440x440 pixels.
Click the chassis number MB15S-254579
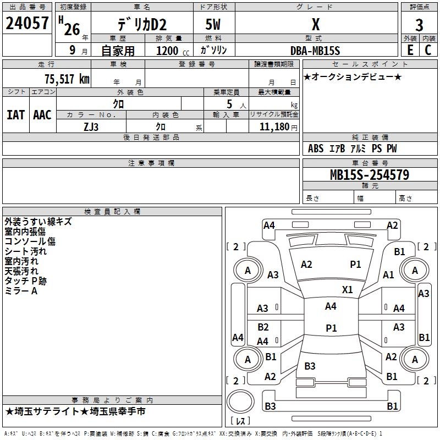tap(370, 174)
